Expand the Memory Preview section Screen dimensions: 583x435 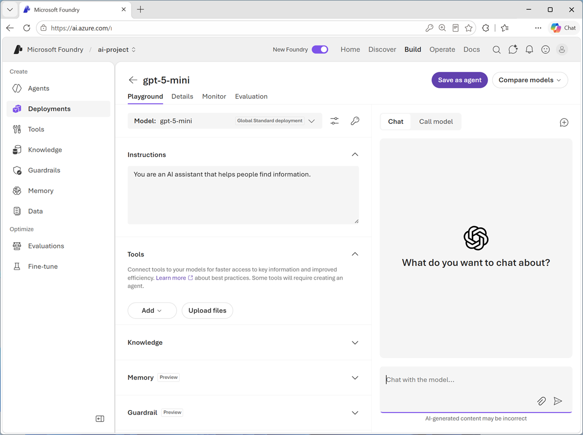click(243, 377)
